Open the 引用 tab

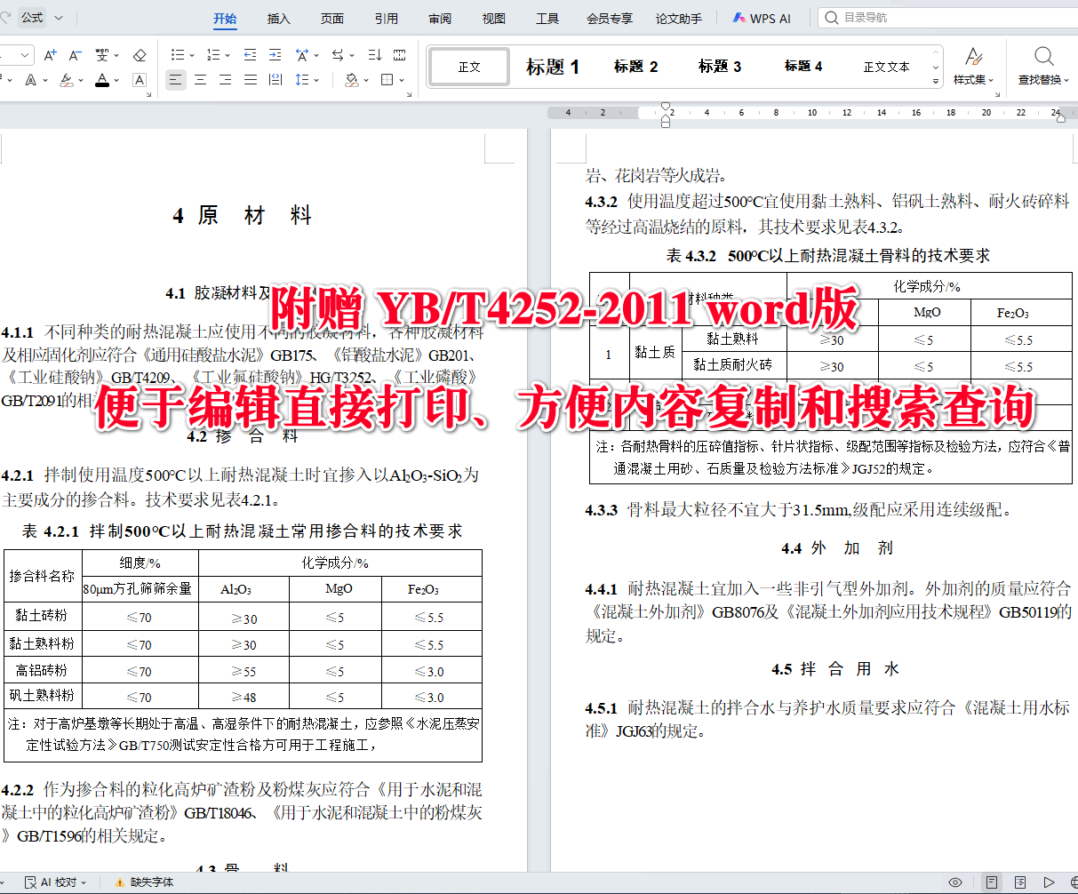pos(387,18)
